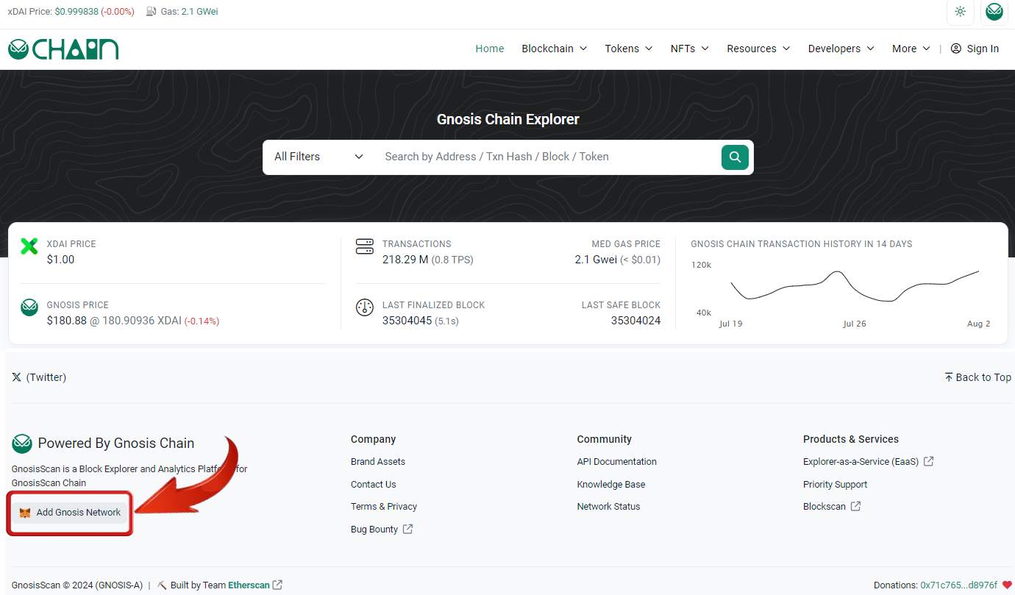Click the hammer pick icon near Built by

pos(162,585)
